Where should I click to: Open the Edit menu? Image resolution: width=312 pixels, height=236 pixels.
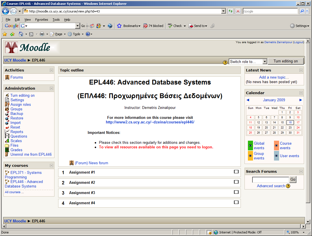pos(17,20)
